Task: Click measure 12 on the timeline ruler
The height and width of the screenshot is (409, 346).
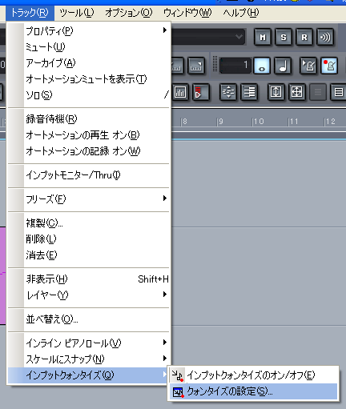Action: click(330, 122)
